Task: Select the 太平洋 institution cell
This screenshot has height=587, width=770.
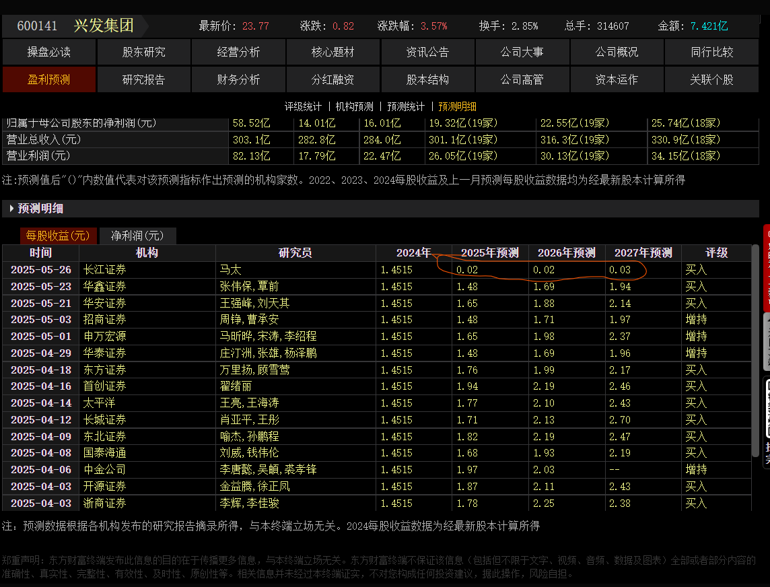Action: pyautogui.click(x=147, y=403)
